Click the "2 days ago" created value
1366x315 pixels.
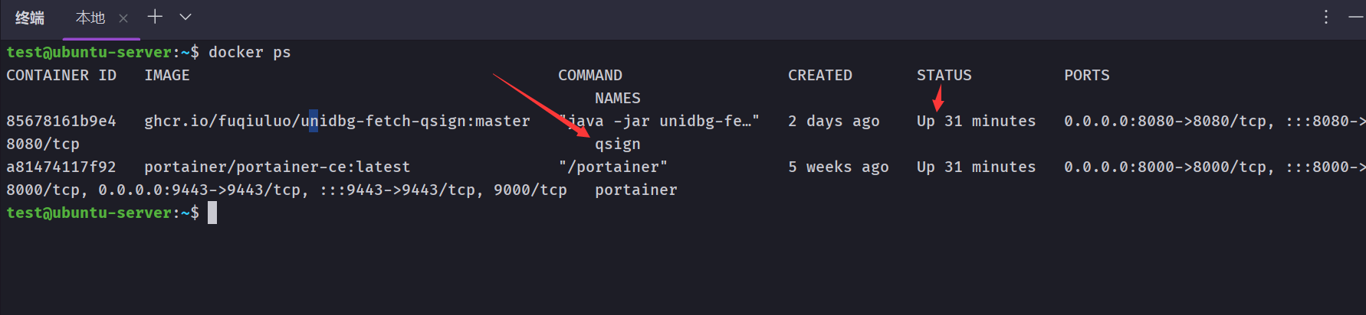[833, 121]
